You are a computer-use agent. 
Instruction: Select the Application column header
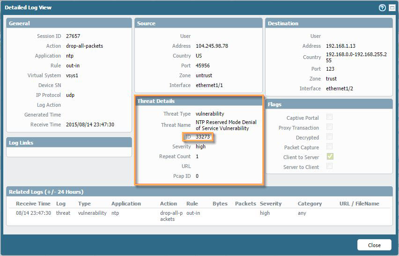click(126, 204)
